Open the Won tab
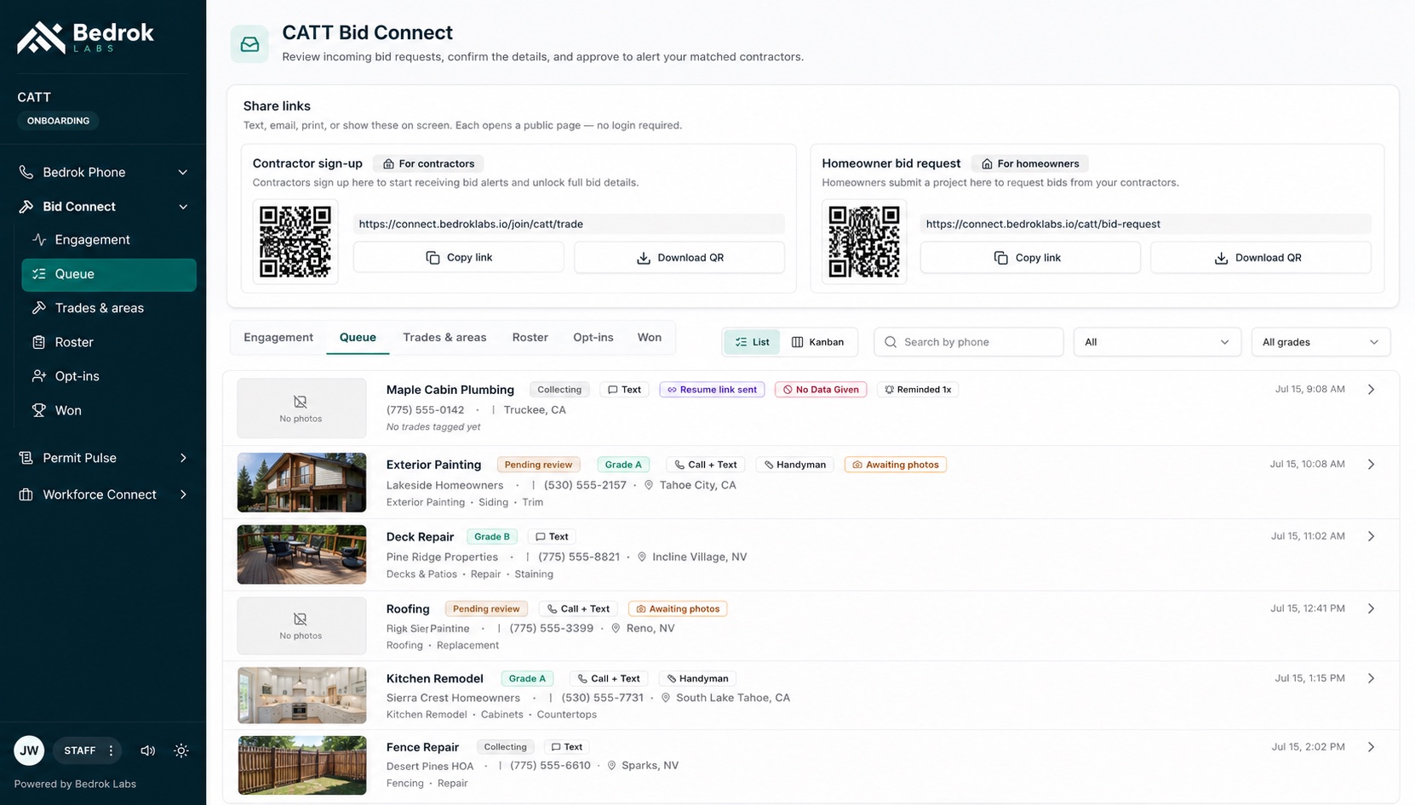 click(x=650, y=338)
